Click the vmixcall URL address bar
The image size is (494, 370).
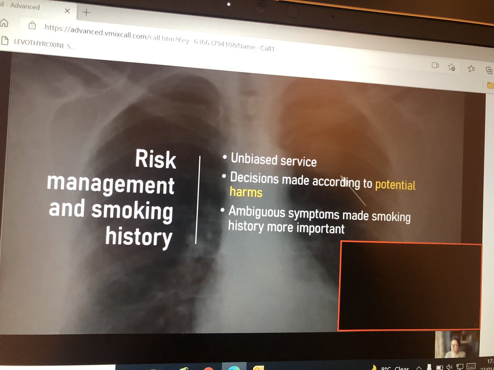click(158, 38)
